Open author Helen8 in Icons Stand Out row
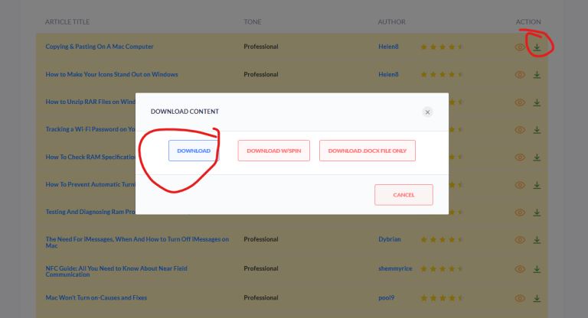The image size is (588, 318). [x=388, y=74]
